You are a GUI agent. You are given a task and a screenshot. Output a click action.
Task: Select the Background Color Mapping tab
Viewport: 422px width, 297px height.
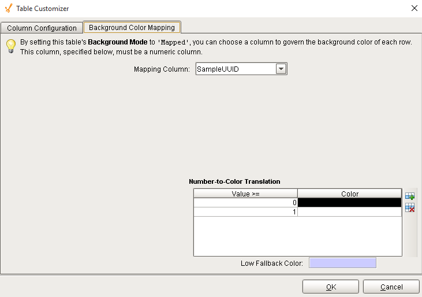132,27
